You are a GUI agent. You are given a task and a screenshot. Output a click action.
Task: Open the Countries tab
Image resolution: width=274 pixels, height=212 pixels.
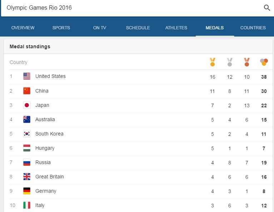253,28
